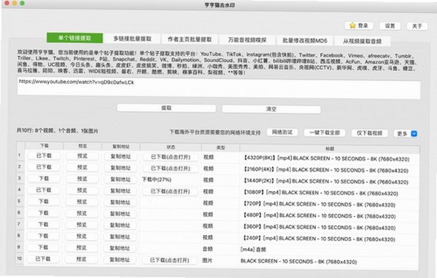
Task: Copy address of [m4a] 音频 row
Action: pos(120,248)
